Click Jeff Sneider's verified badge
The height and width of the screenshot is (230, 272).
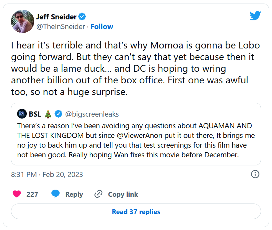[x=83, y=17]
